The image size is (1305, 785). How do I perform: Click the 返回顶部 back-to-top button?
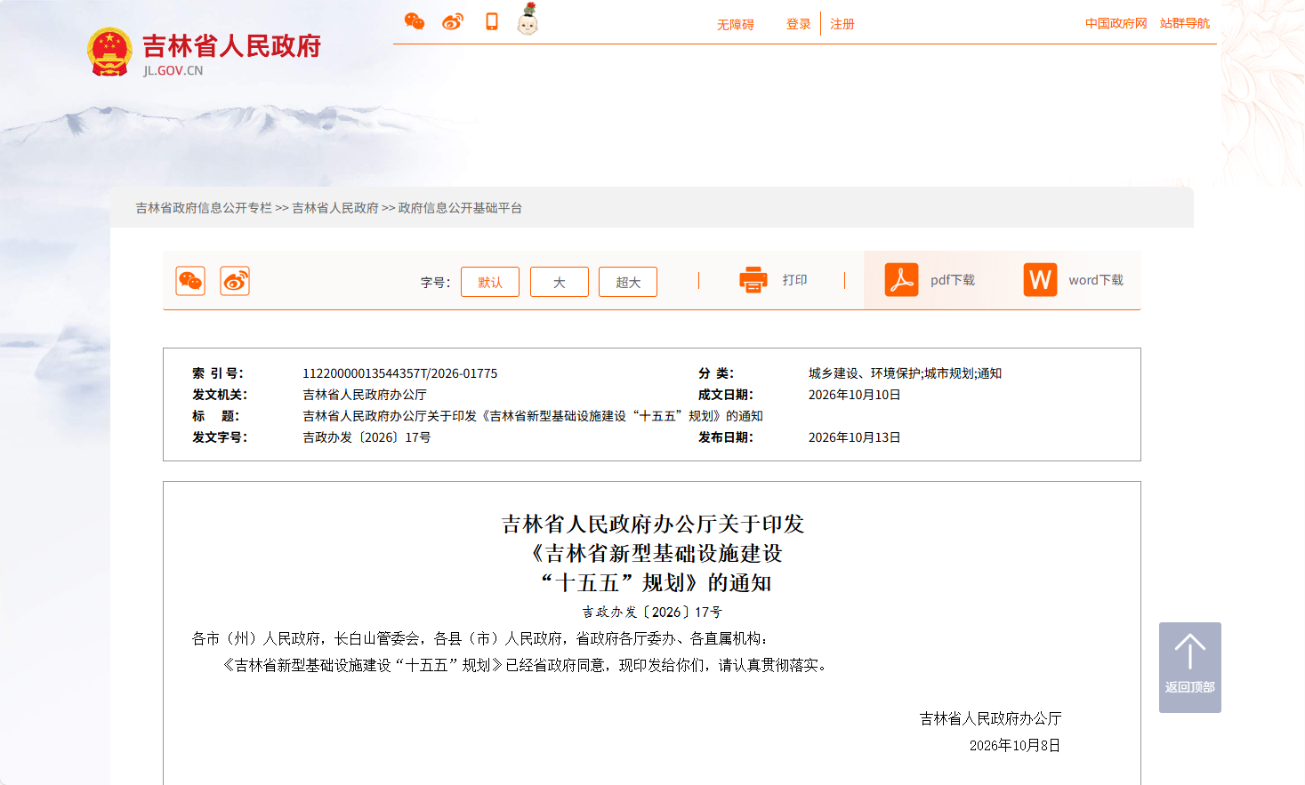tap(1190, 668)
